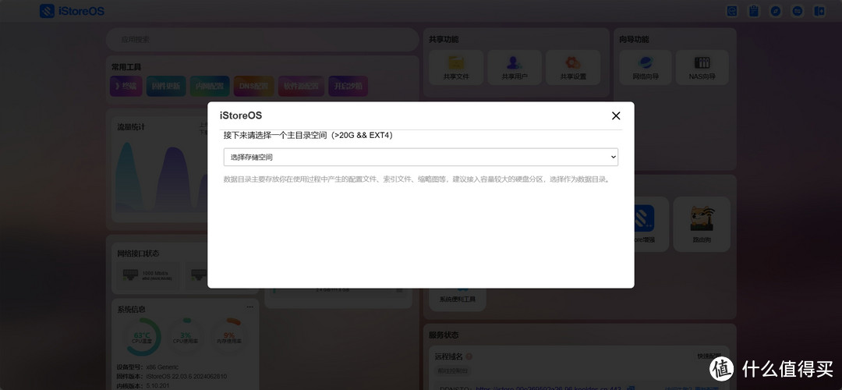Click the 9% memory usage gauge
This screenshot has height=390, width=842.
click(229, 338)
